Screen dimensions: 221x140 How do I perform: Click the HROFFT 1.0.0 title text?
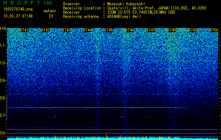pyautogui.click(x=28, y=3)
